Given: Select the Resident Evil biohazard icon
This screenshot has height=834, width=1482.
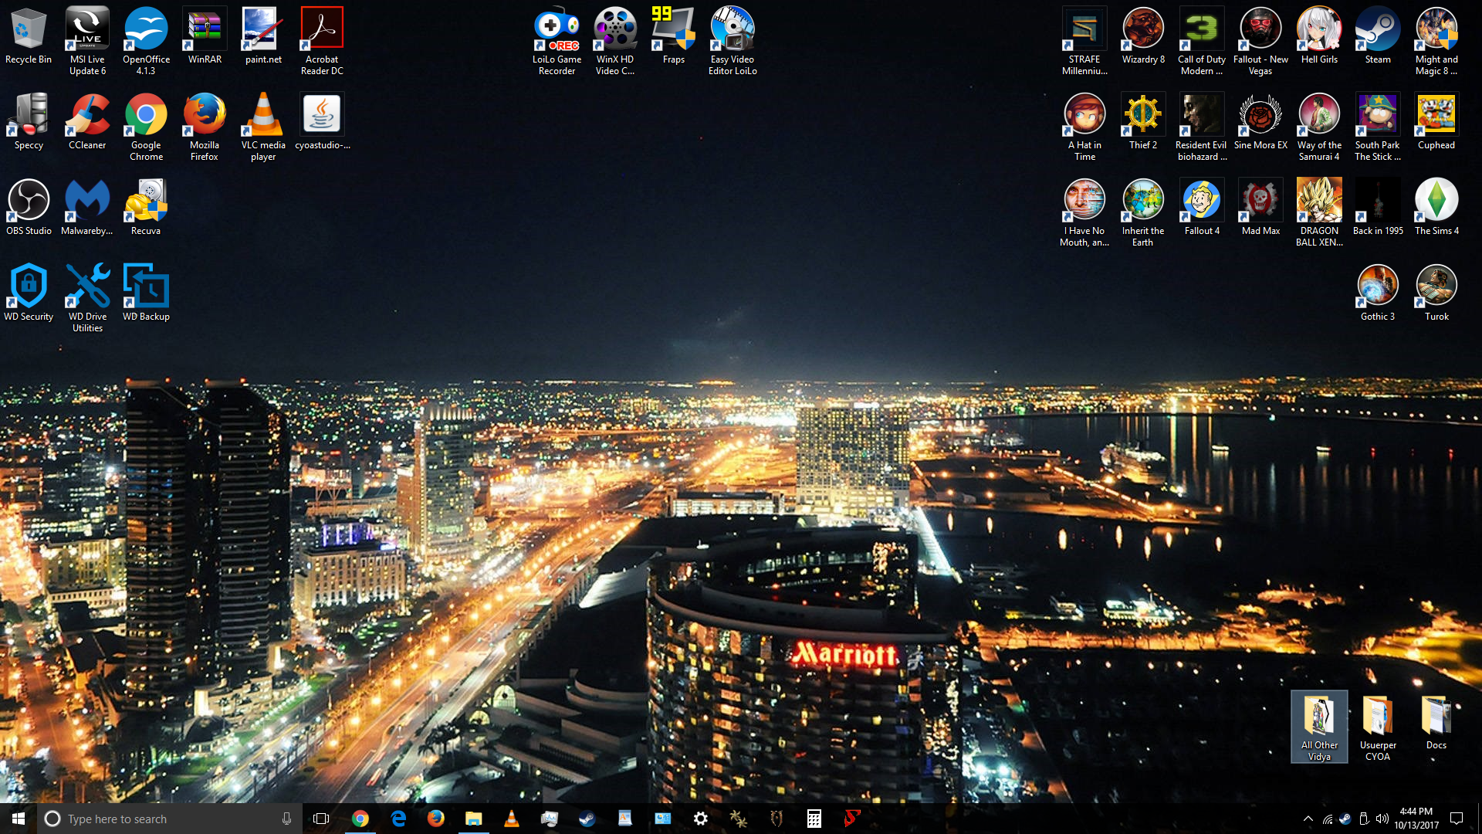Looking at the screenshot, I should point(1202,127).
